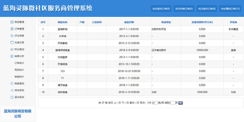Click the 商品管理 sidebar icon
The height and width of the screenshot is (122, 244).
(12, 22)
